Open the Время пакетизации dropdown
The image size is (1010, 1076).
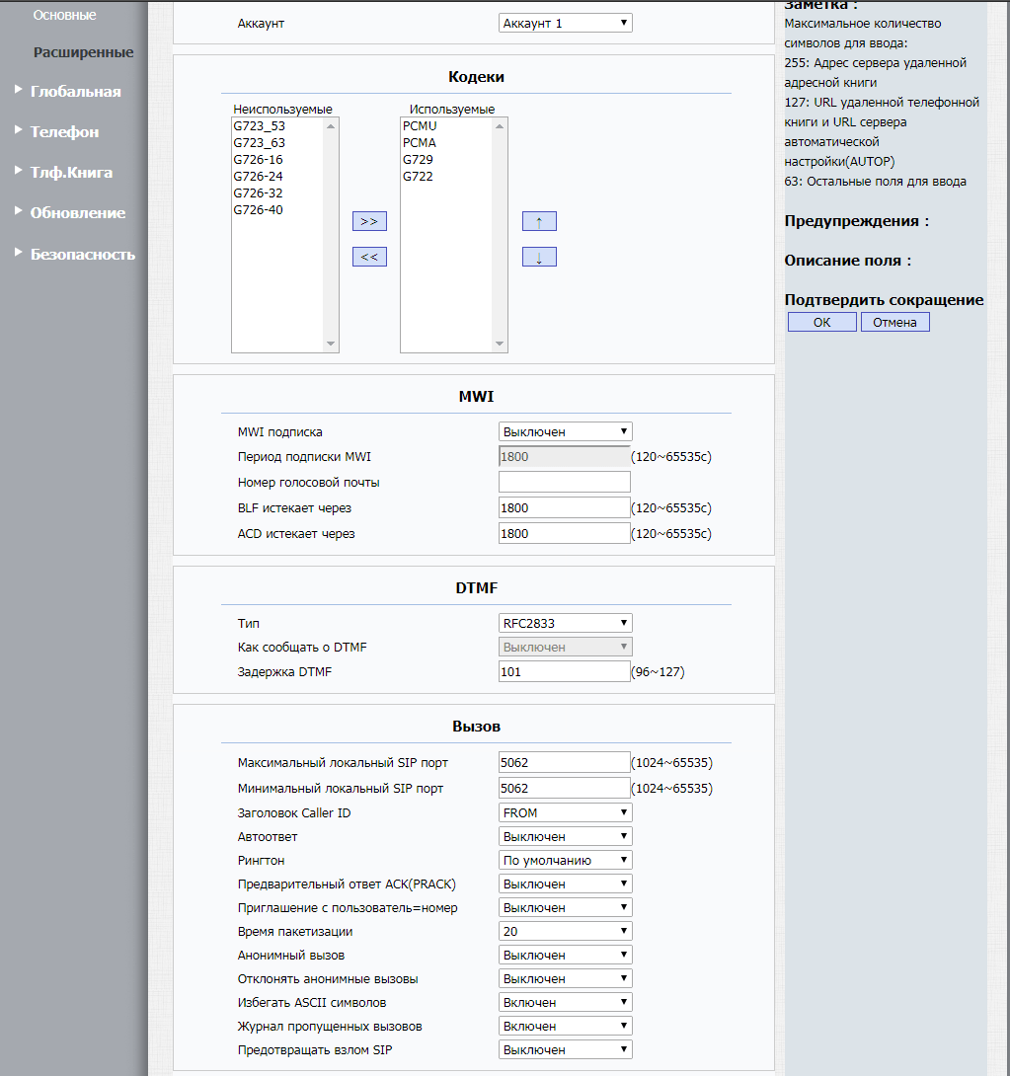(x=566, y=931)
